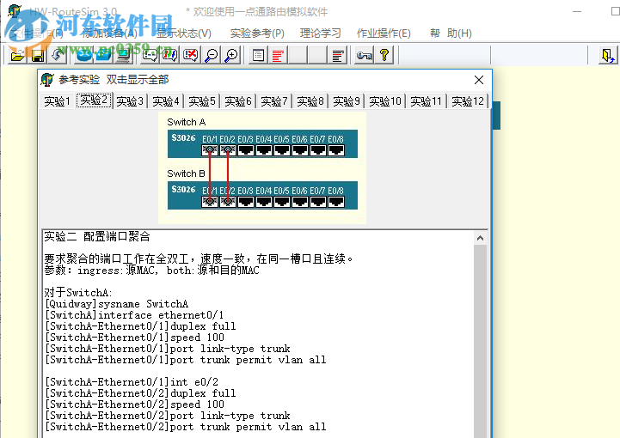Click the undo arrow toolbar icon
This screenshot has height=438, width=620.
(58, 55)
